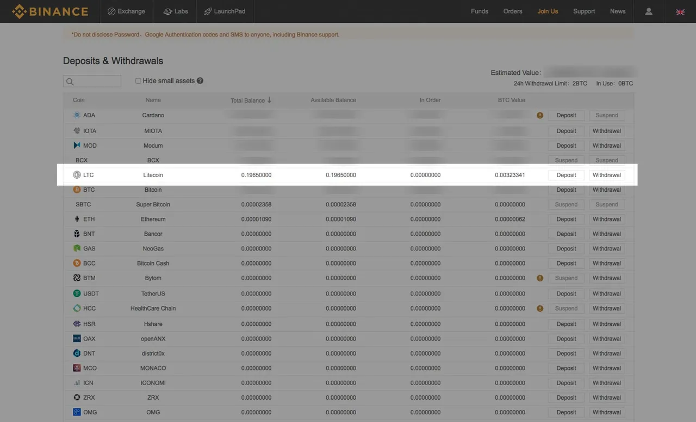Click the HCC coin icon
Image resolution: width=696 pixels, height=422 pixels.
click(77, 308)
